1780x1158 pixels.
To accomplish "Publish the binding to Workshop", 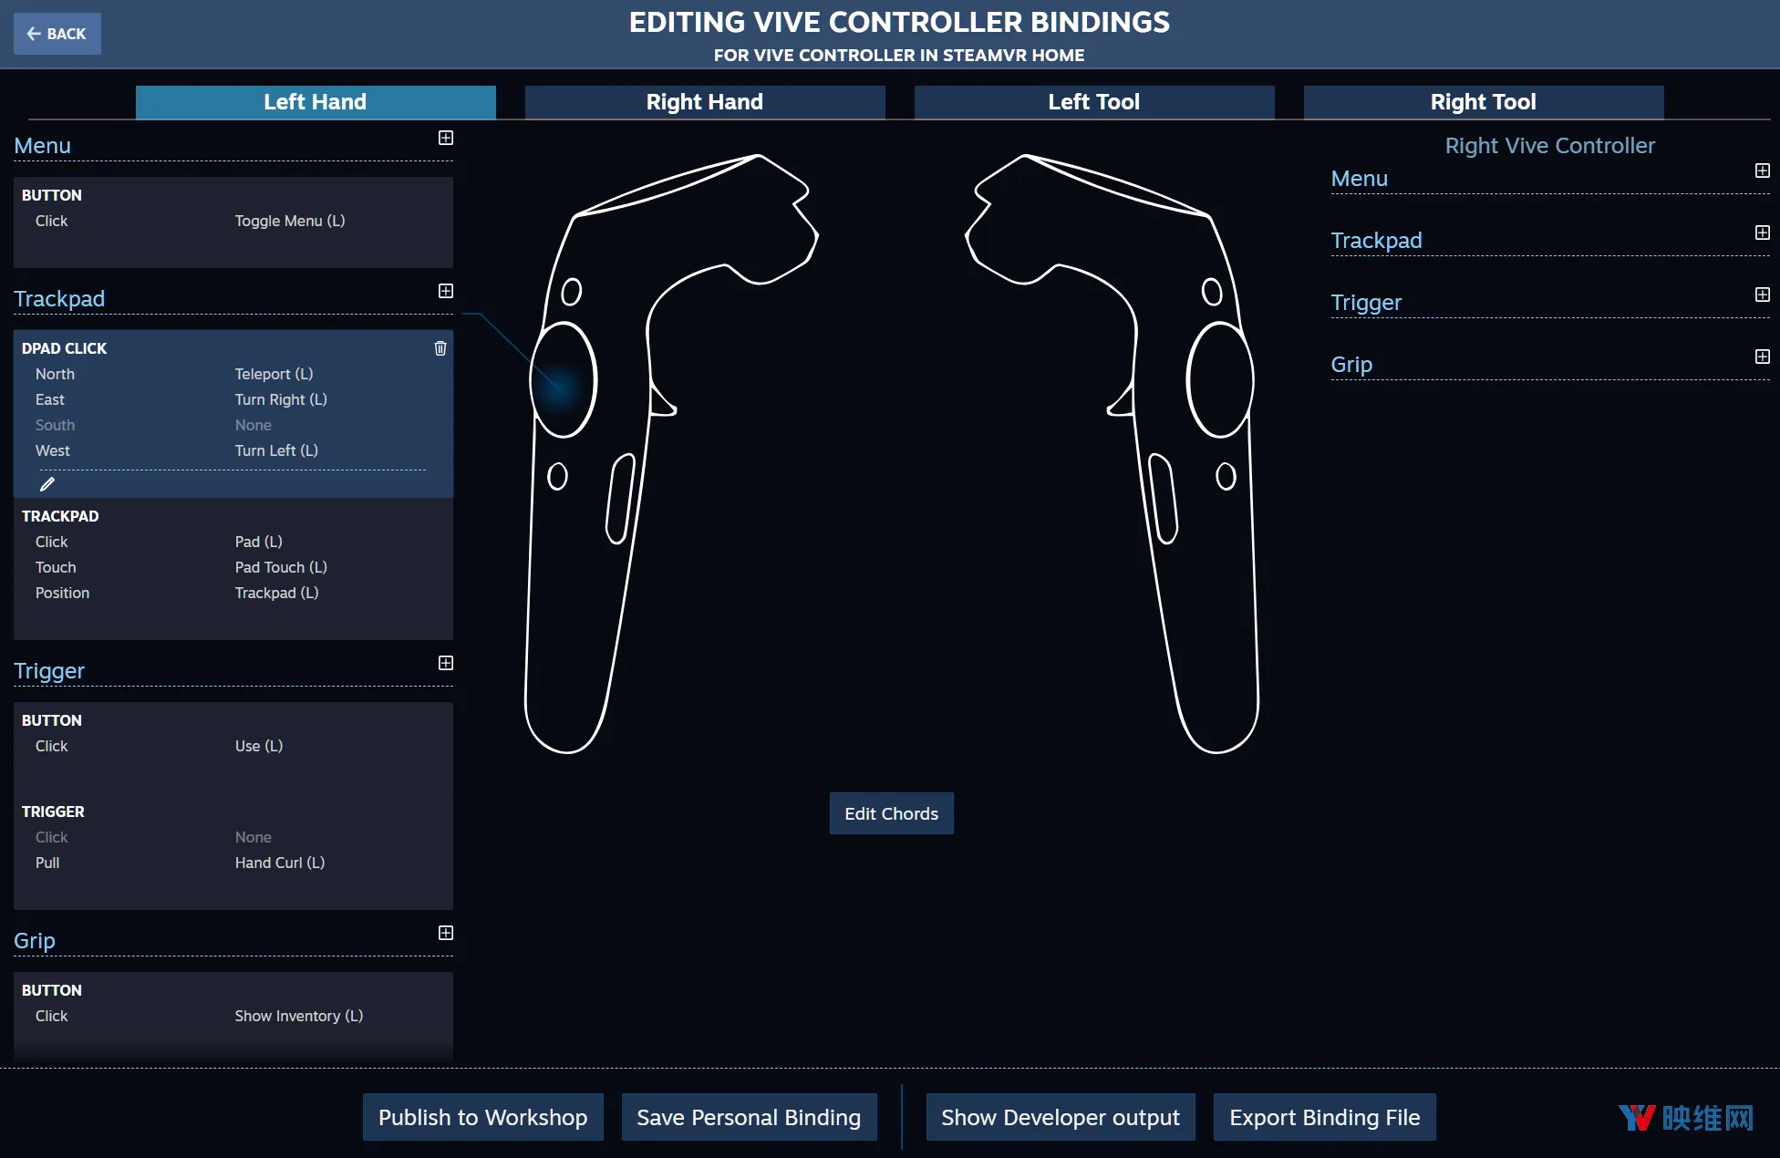I will 483,1117.
